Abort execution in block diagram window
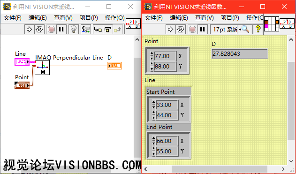The image size is (296, 174). 51,30
